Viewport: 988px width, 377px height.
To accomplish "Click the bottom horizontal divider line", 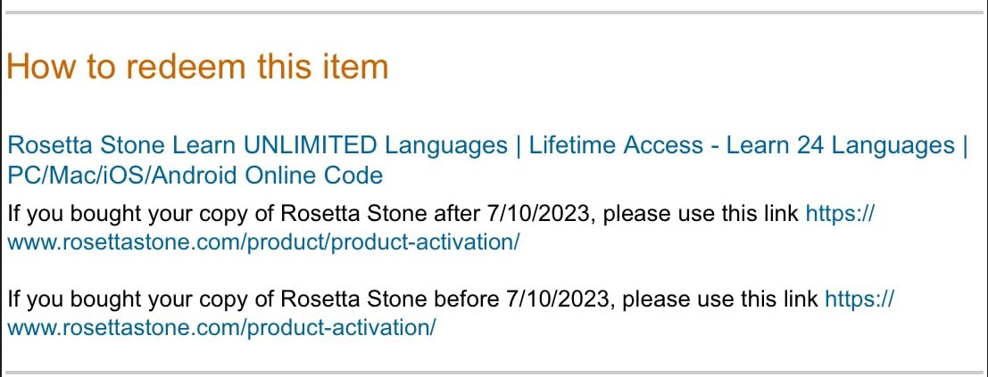I will [494, 373].
